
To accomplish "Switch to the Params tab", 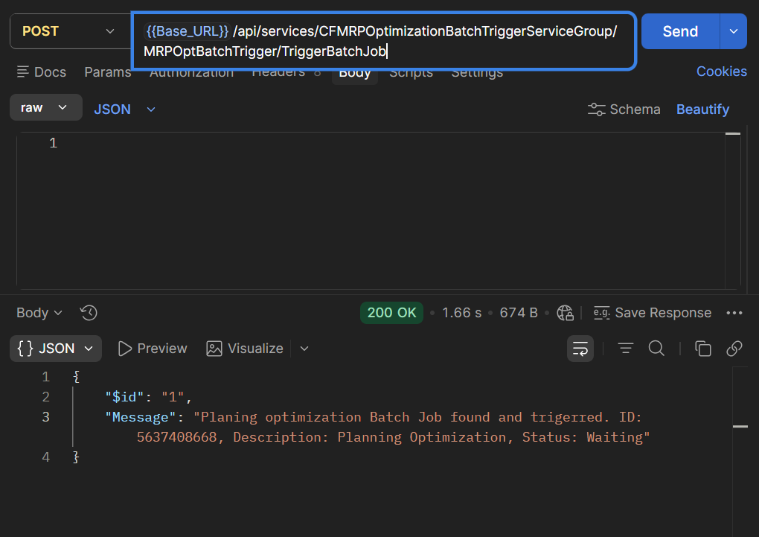I will 107,72.
